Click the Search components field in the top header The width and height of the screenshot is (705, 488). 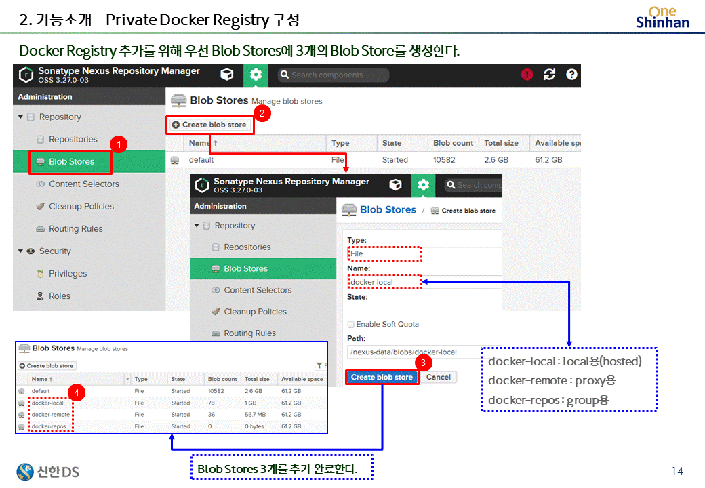333,75
